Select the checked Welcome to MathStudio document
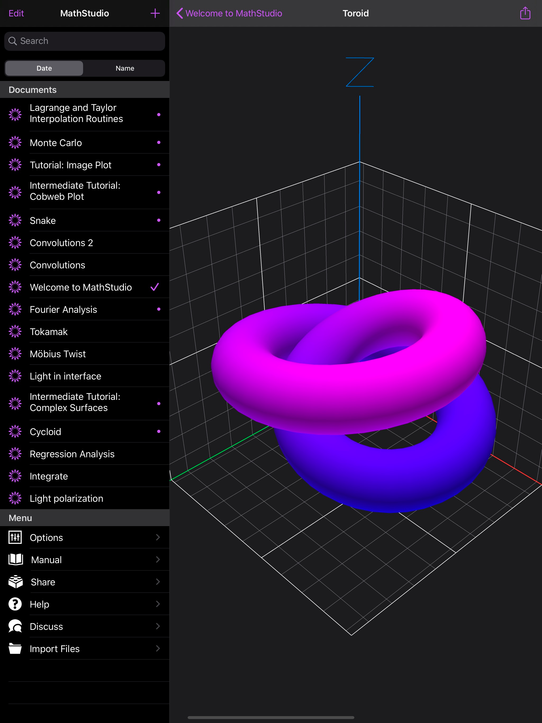542x723 pixels. coord(81,287)
